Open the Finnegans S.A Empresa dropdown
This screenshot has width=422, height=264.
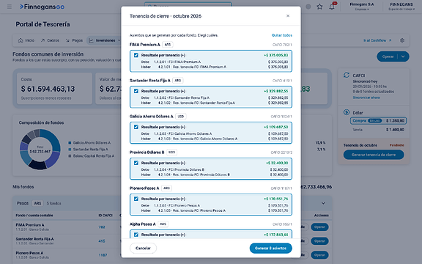click(x=362, y=7)
